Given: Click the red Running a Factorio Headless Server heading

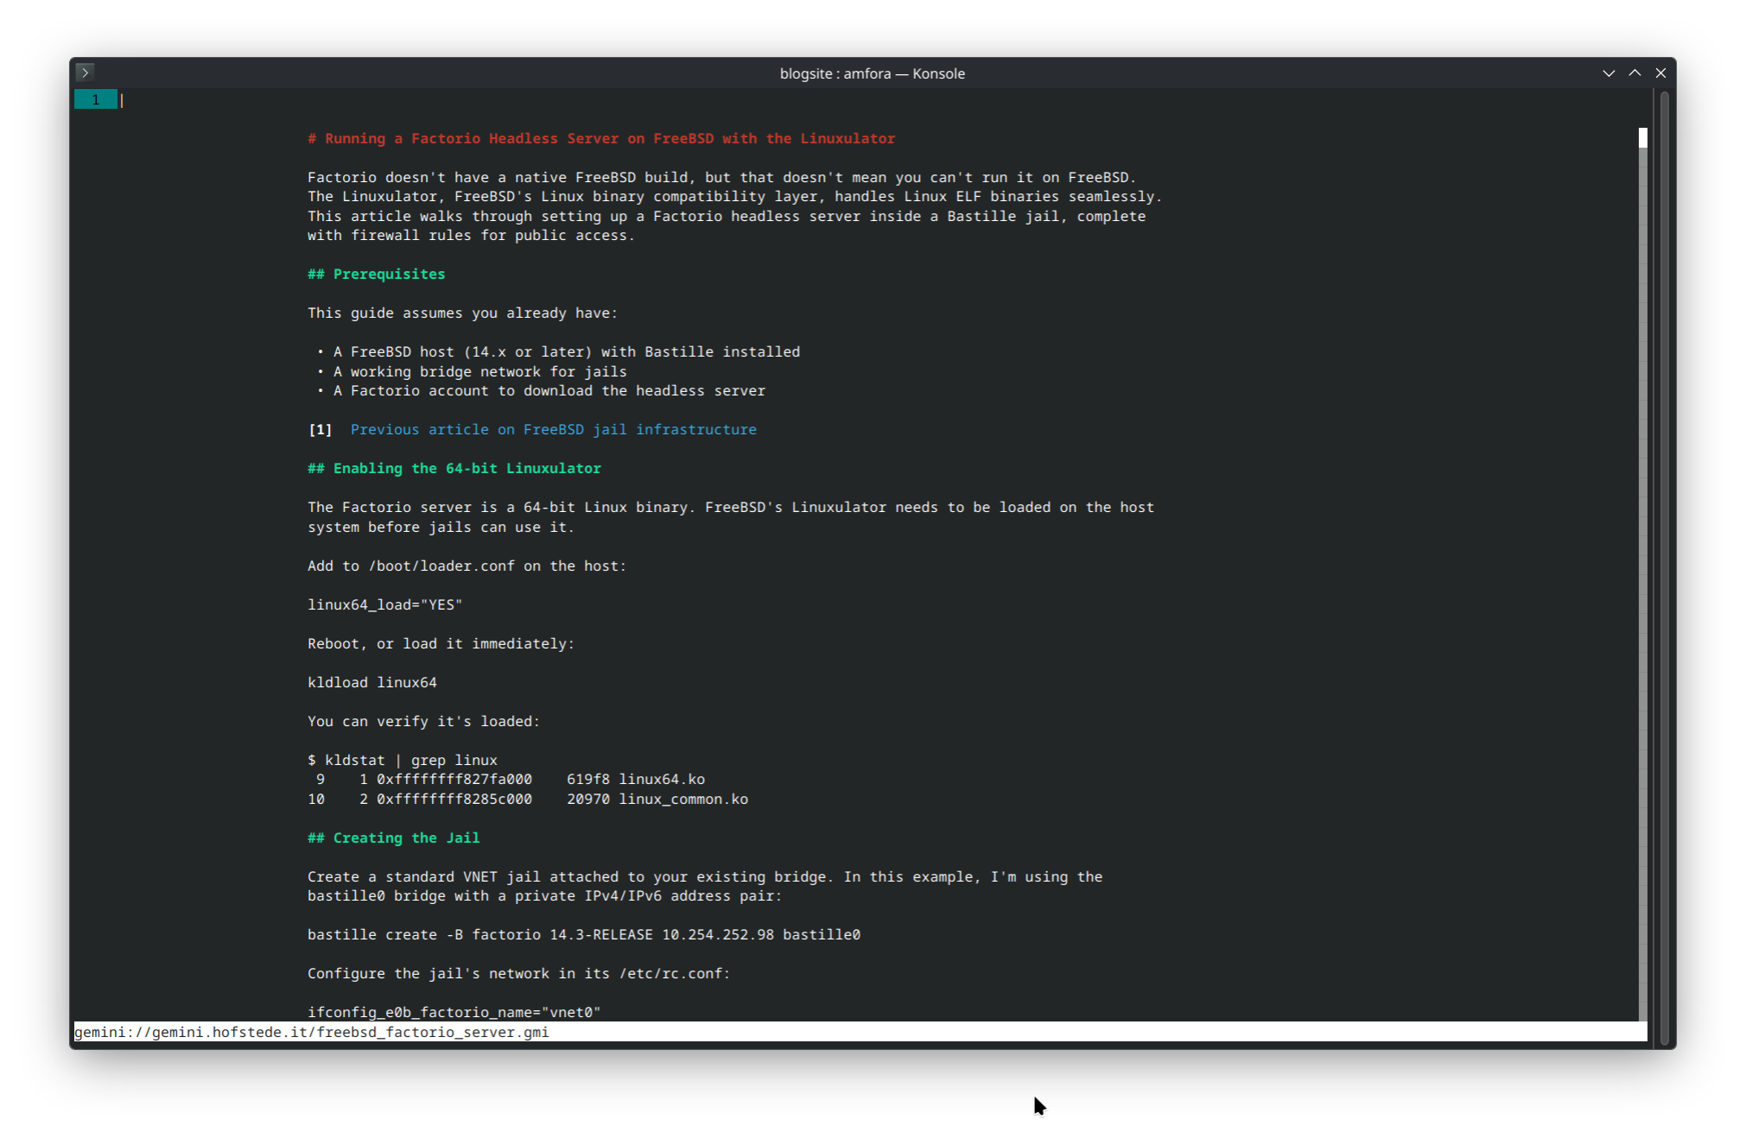Looking at the screenshot, I should [601, 139].
